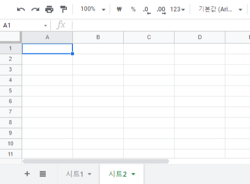Open the 123 more formats dropdown
This screenshot has width=250, height=184.
(x=178, y=10)
